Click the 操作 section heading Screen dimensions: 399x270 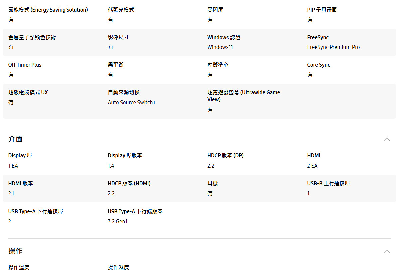tap(15, 251)
